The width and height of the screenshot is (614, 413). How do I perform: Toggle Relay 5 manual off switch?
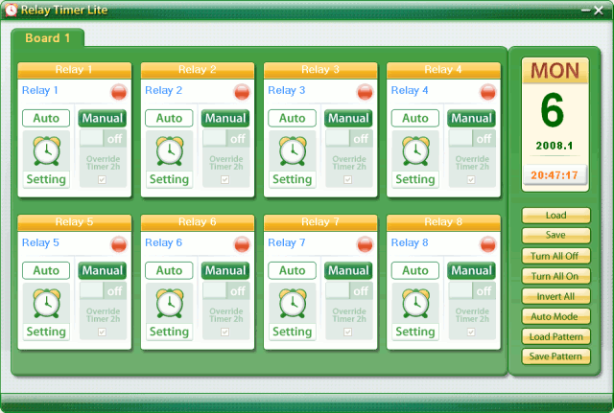(x=103, y=291)
